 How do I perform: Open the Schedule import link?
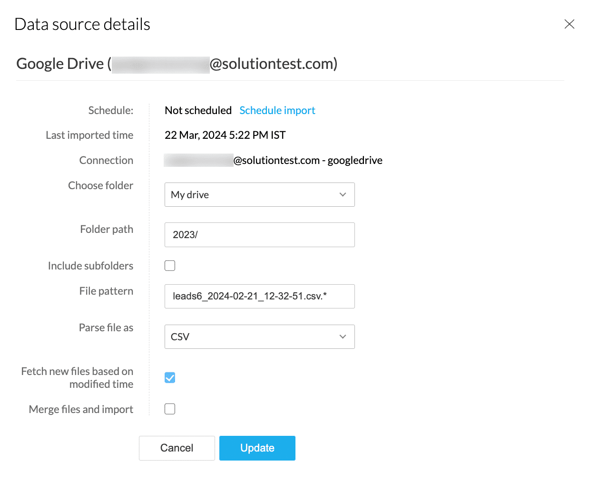[x=277, y=110]
